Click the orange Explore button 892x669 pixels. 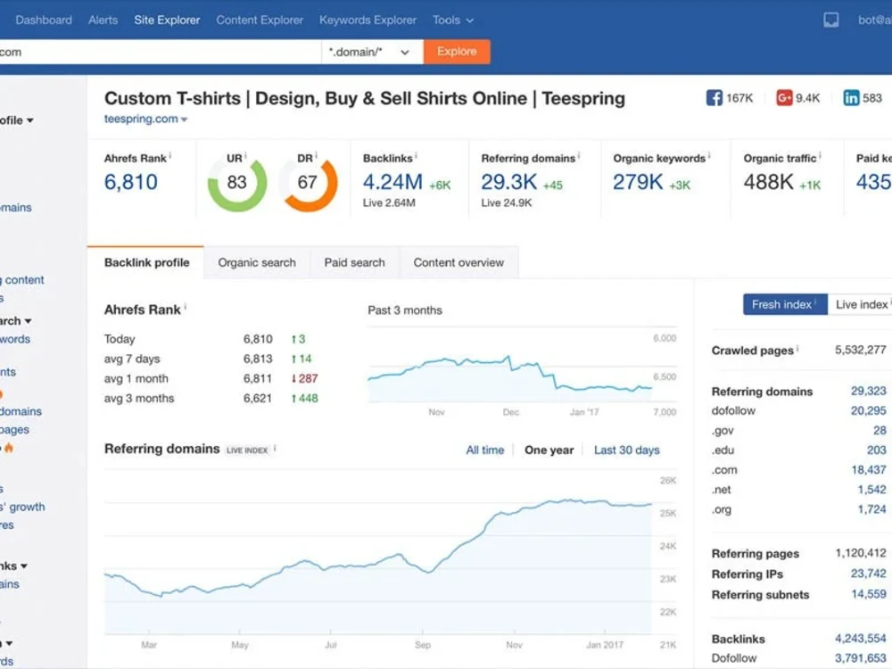[457, 52]
